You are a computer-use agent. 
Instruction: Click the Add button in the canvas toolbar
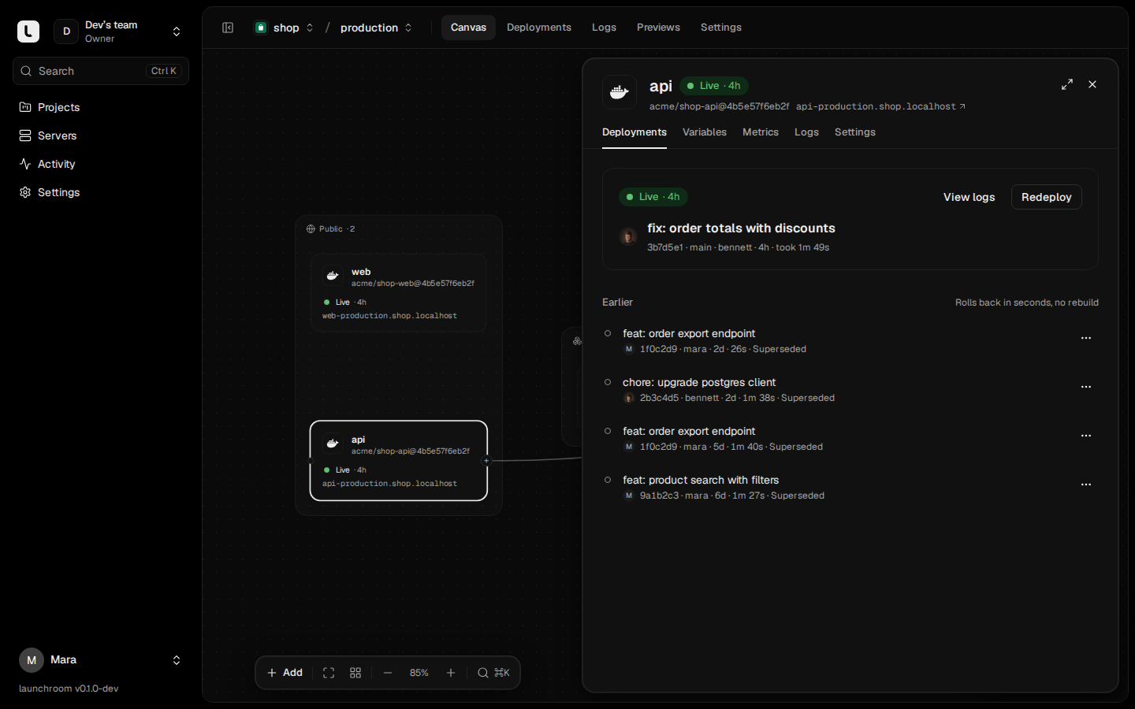click(x=285, y=673)
